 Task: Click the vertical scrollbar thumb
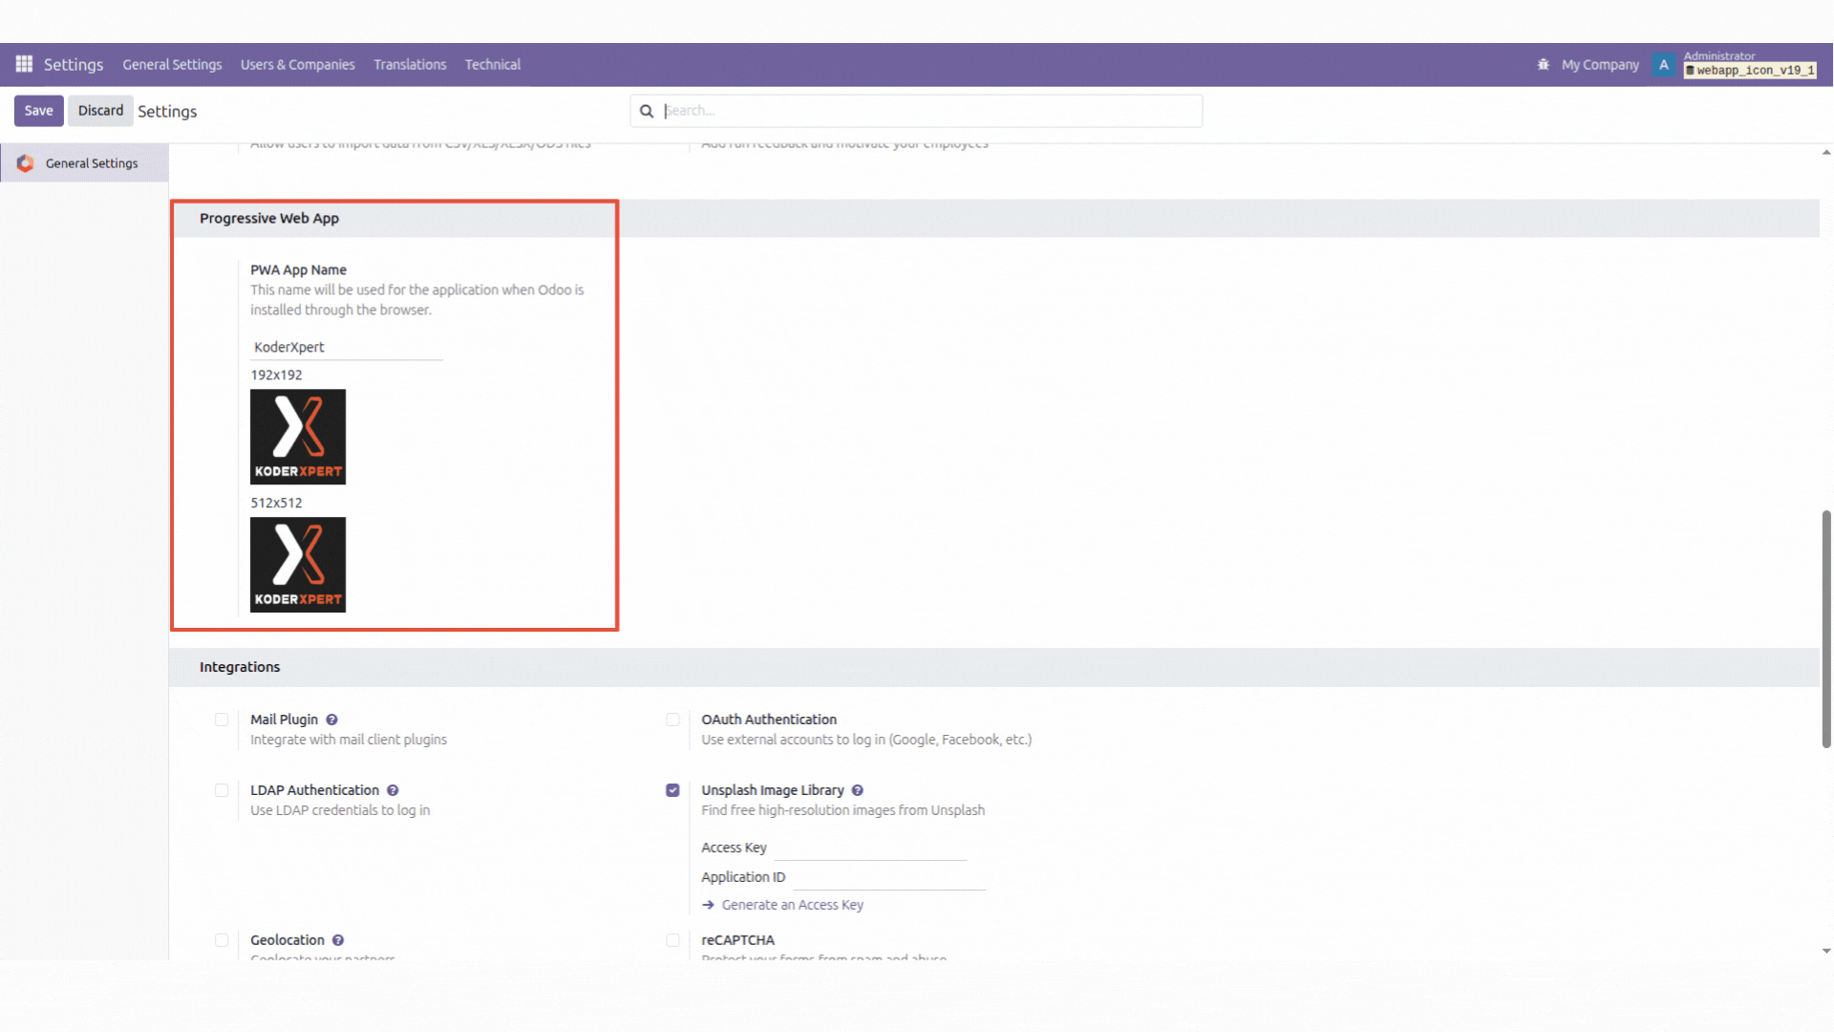click(x=1826, y=629)
